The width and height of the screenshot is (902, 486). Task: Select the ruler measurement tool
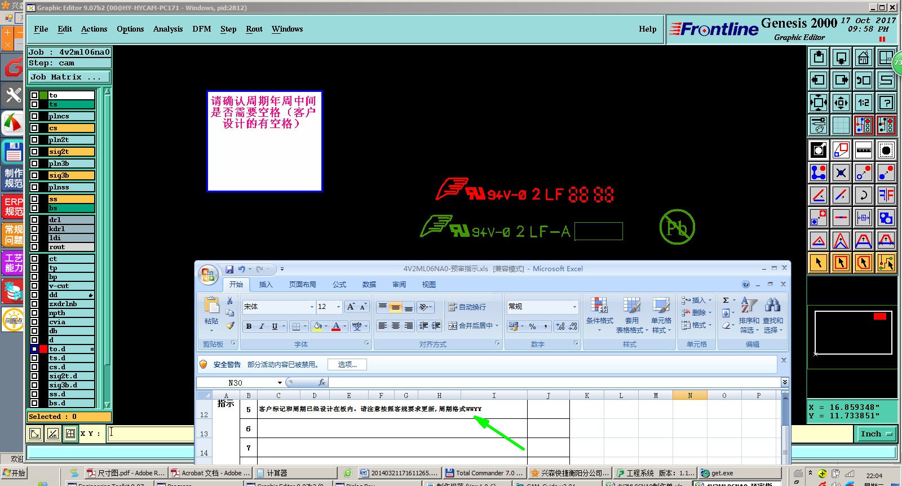pos(864,150)
